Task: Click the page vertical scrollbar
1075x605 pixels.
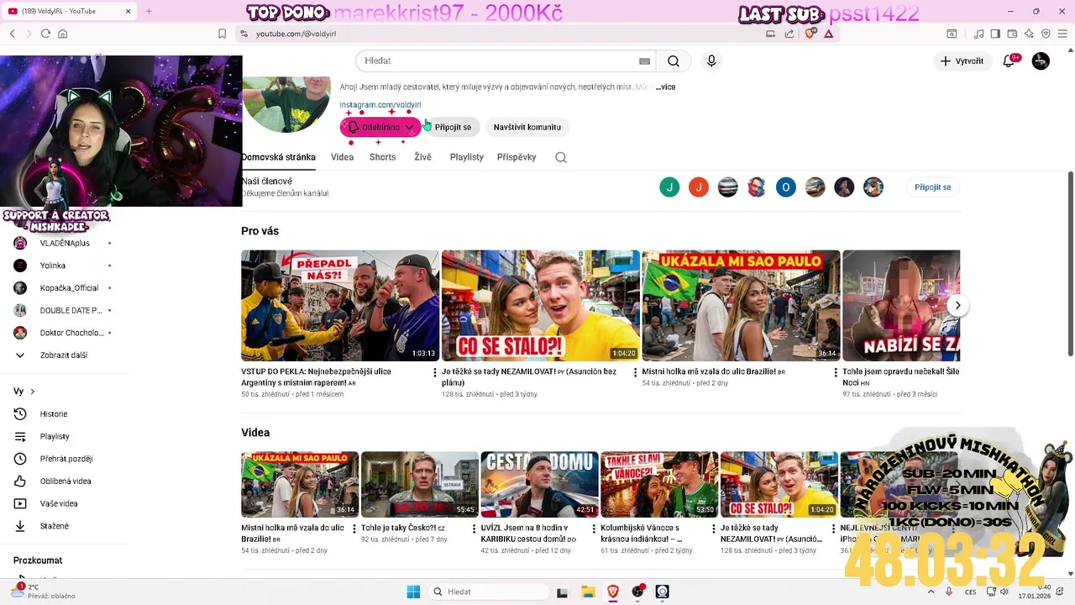Action: [x=1070, y=263]
